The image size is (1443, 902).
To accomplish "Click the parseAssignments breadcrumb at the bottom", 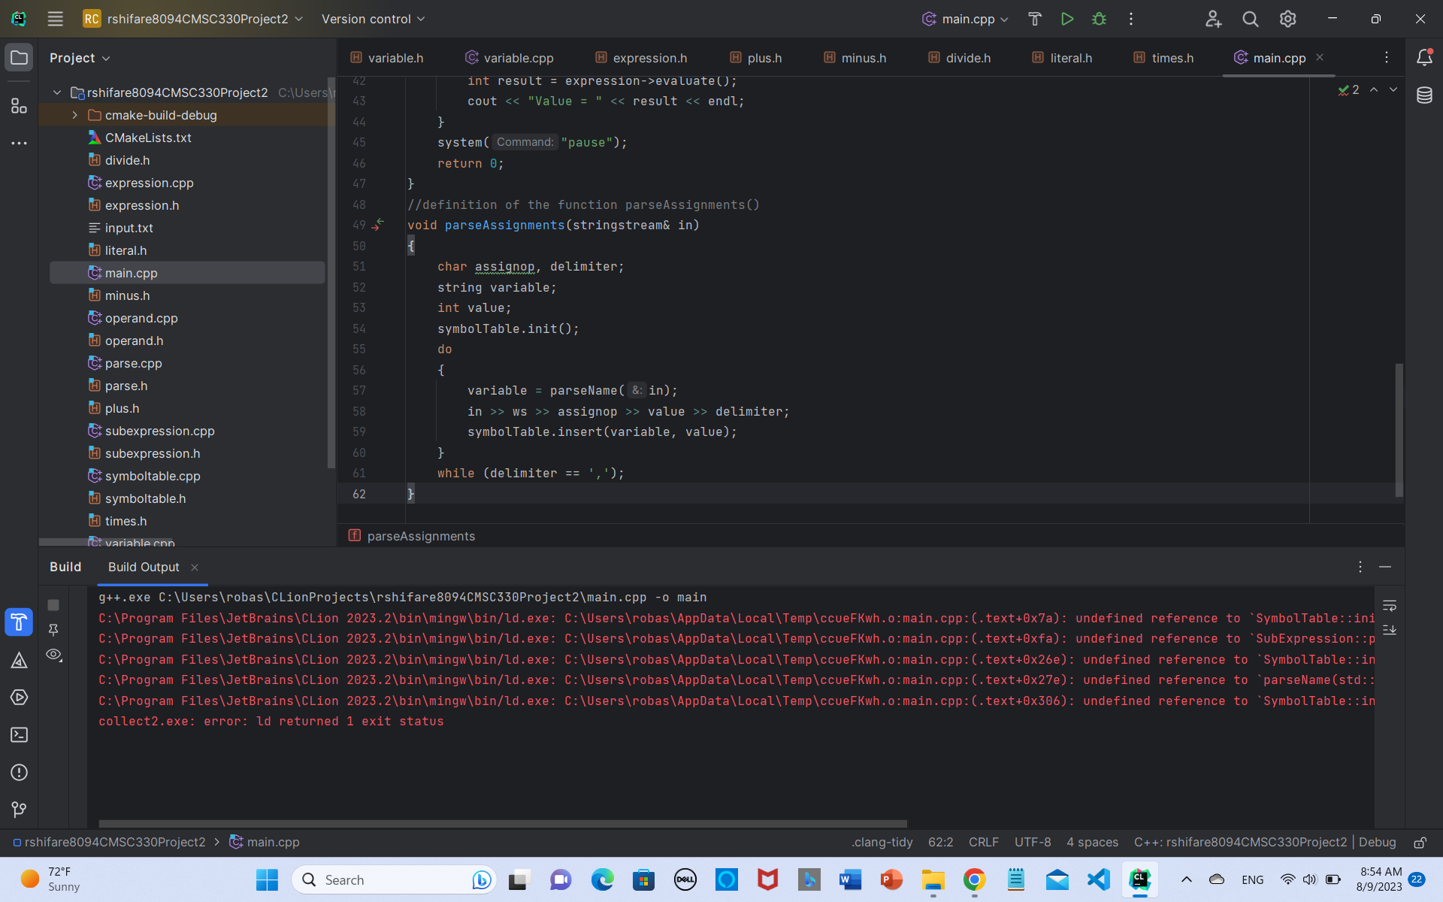I will [x=421, y=536].
